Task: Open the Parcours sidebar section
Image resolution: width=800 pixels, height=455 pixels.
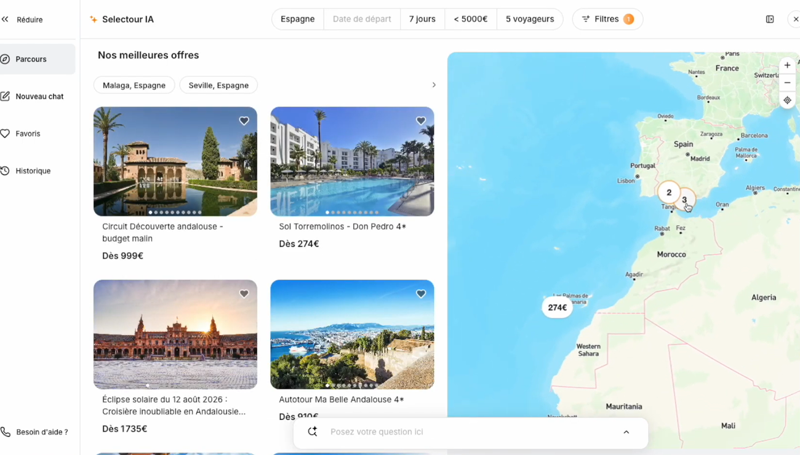Action: pyautogui.click(x=31, y=59)
